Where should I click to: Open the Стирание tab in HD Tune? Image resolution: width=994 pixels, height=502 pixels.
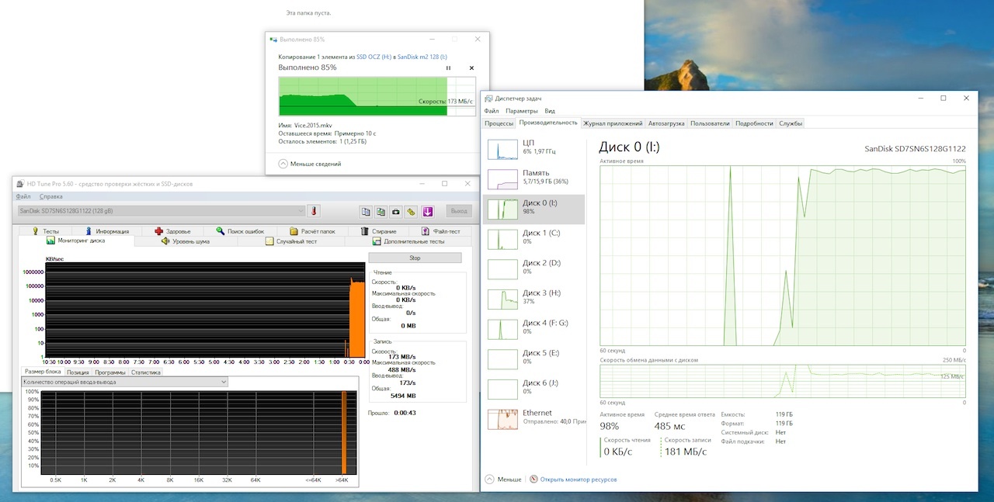[x=378, y=231]
